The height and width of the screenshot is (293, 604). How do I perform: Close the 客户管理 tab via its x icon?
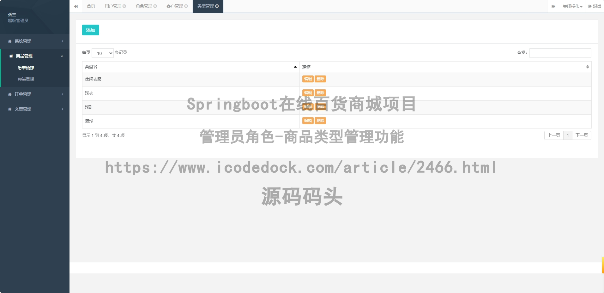(x=186, y=6)
